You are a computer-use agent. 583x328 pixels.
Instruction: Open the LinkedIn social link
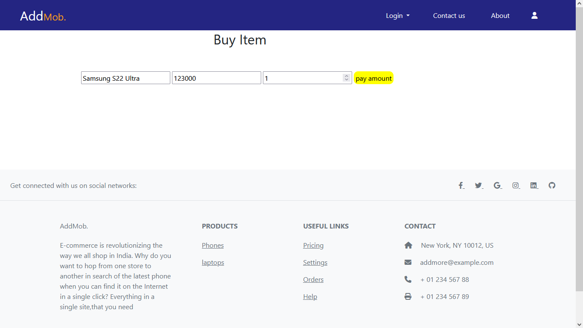pyautogui.click(x=534, y=185)
